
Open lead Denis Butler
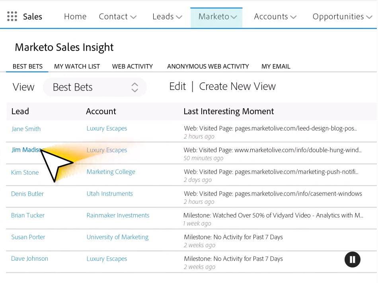(27, 193)
